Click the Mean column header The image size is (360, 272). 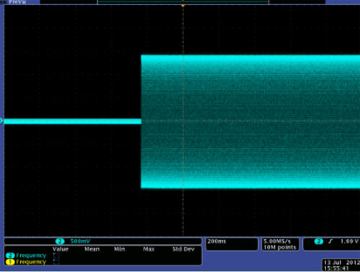pos(92,249)
